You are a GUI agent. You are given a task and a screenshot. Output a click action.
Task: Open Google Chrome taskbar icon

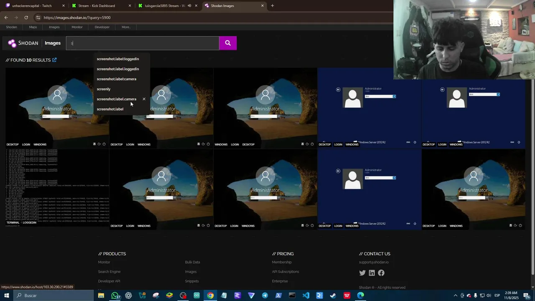tap(210, 296)
